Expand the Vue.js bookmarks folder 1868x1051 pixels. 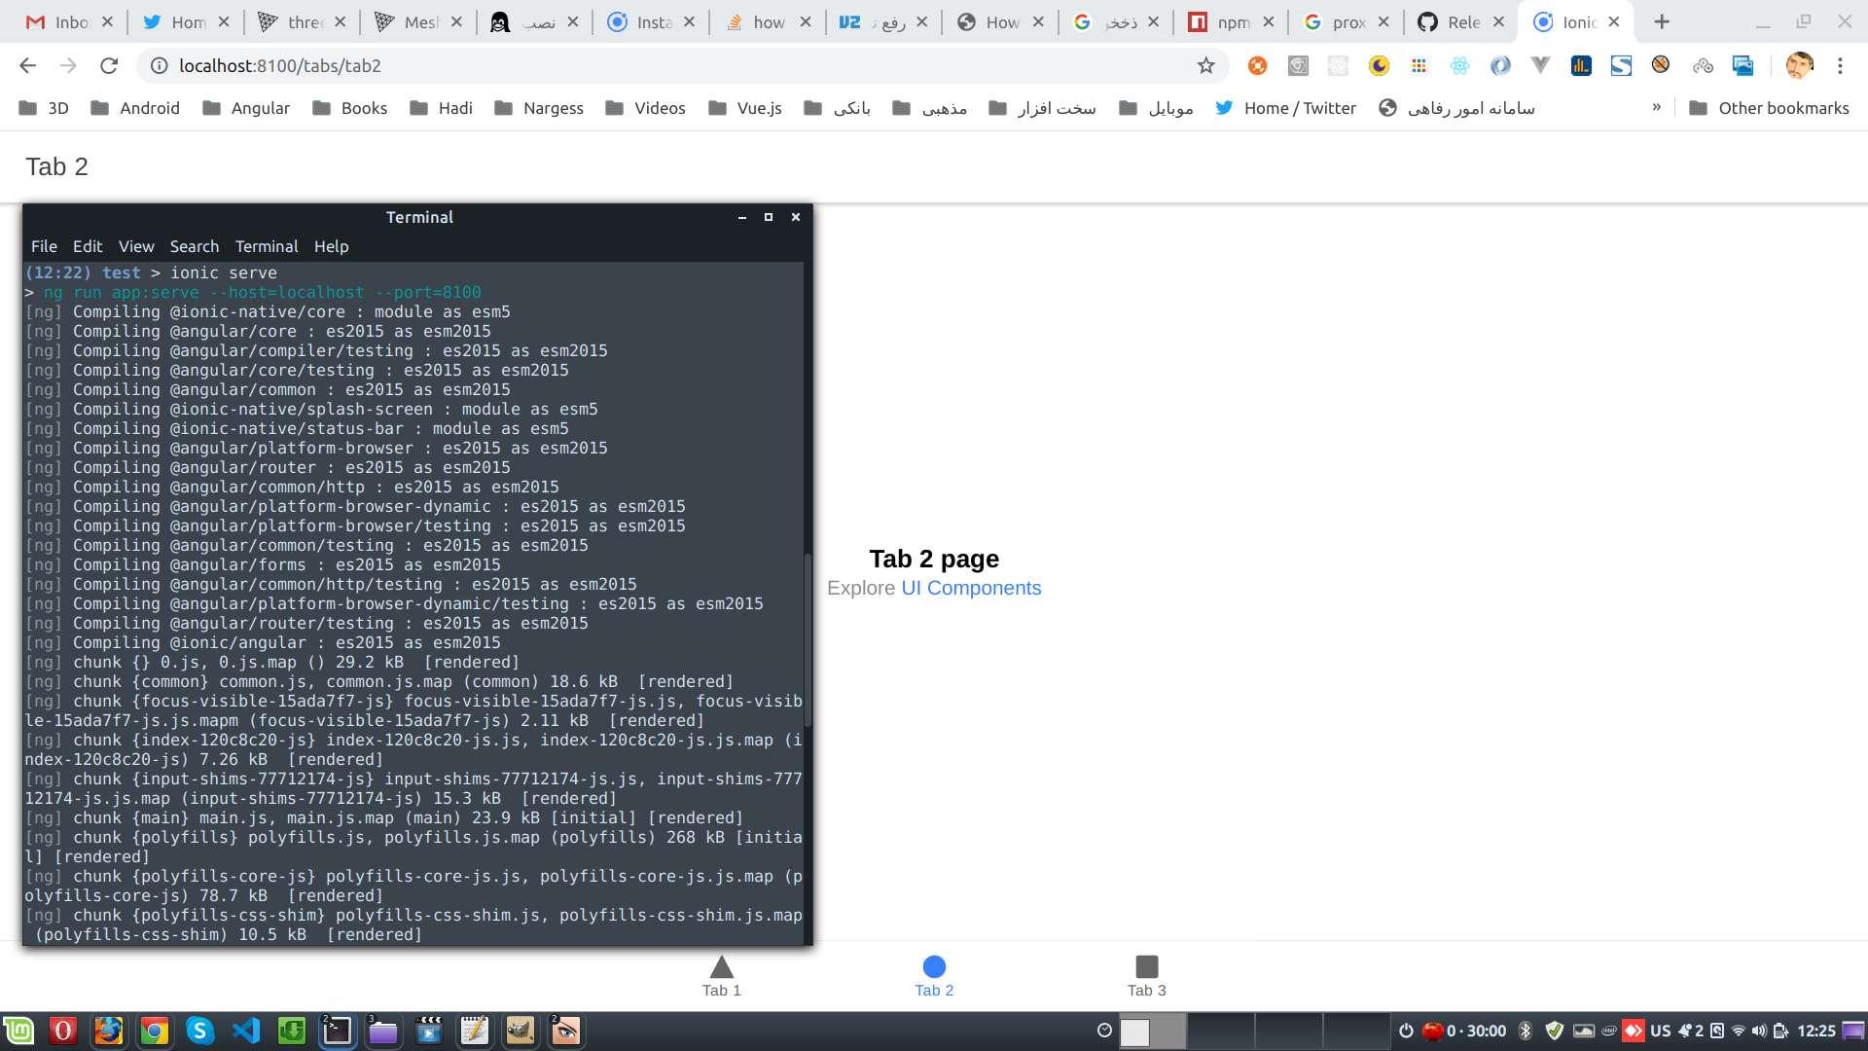point(745,108)
